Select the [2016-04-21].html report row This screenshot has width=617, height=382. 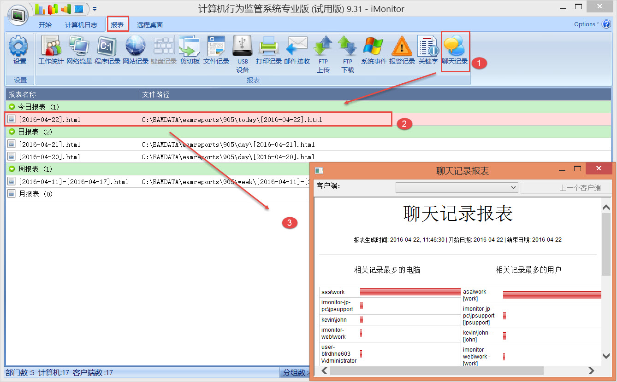50,145
